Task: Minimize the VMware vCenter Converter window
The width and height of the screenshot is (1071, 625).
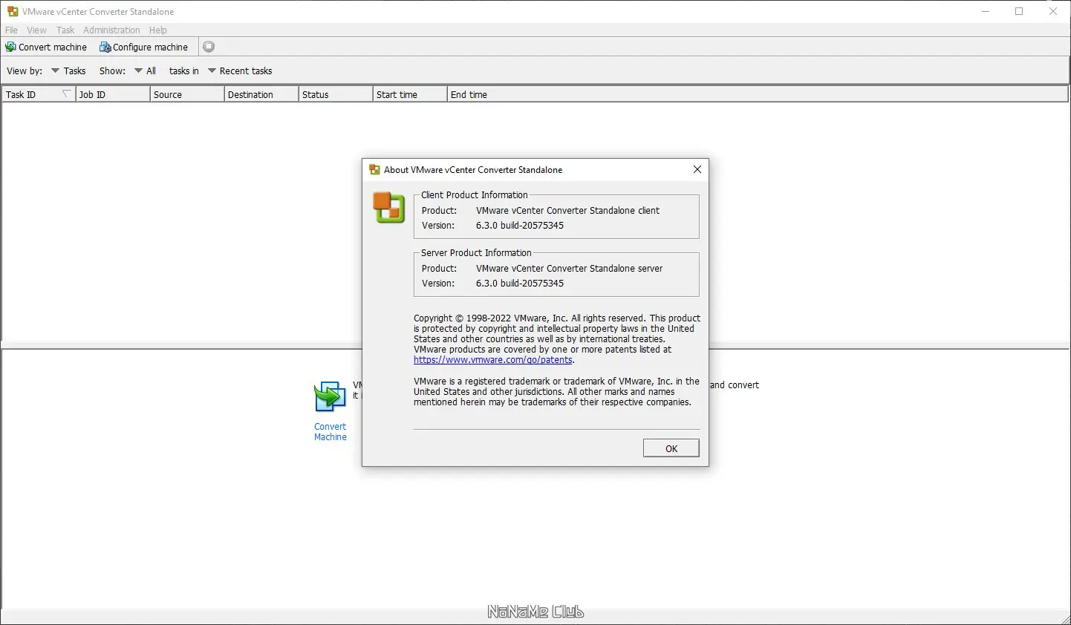Action: point(986,11)
